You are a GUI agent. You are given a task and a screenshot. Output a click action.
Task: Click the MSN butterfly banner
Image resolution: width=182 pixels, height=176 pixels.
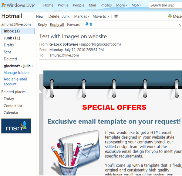tap(16, 126)
